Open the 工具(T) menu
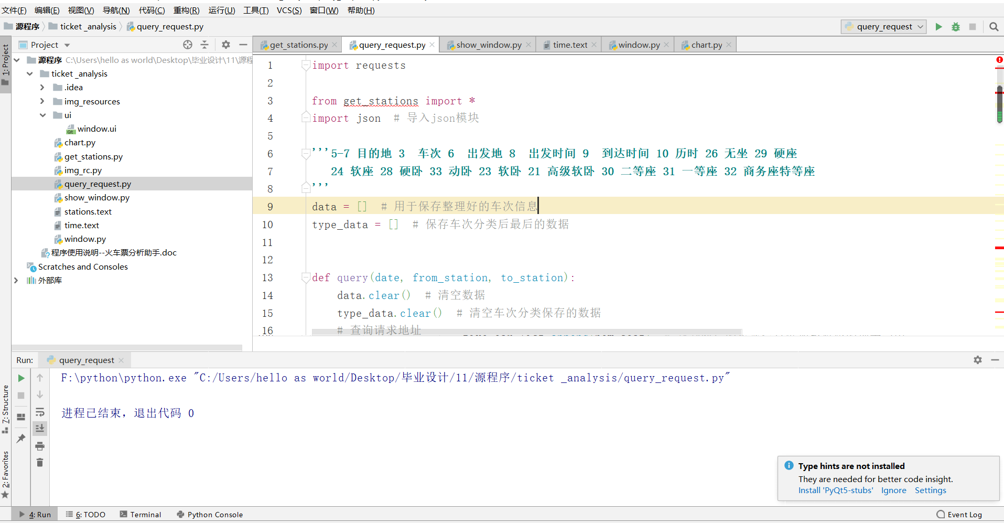 [x=256, y=10]
